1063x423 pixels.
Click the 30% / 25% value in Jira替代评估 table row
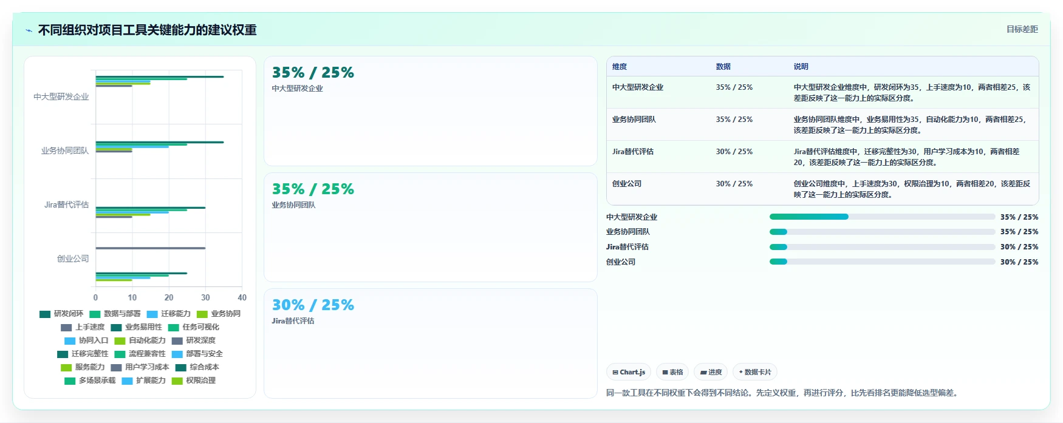click(734, 152)
